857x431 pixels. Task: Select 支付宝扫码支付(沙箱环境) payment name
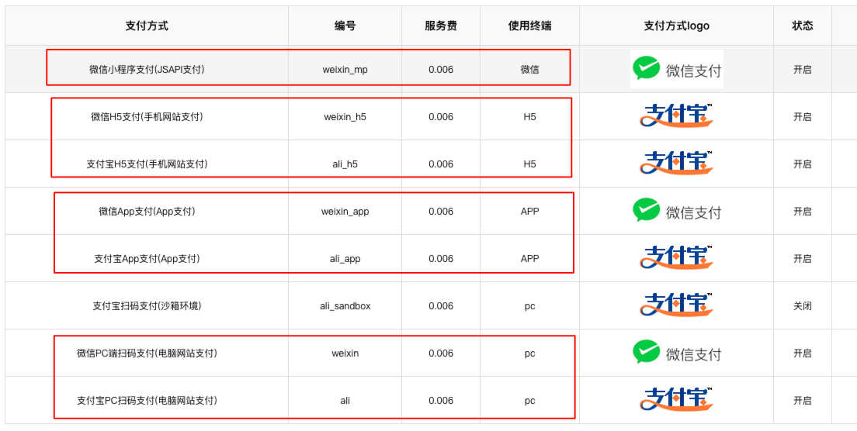click(147, 306)
